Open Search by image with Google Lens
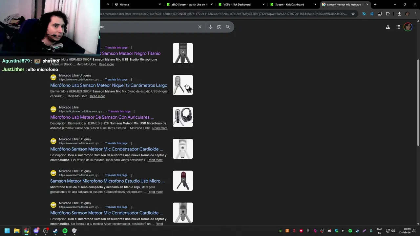This screenshot has width=420, height=236. click(x=219, y=27)
